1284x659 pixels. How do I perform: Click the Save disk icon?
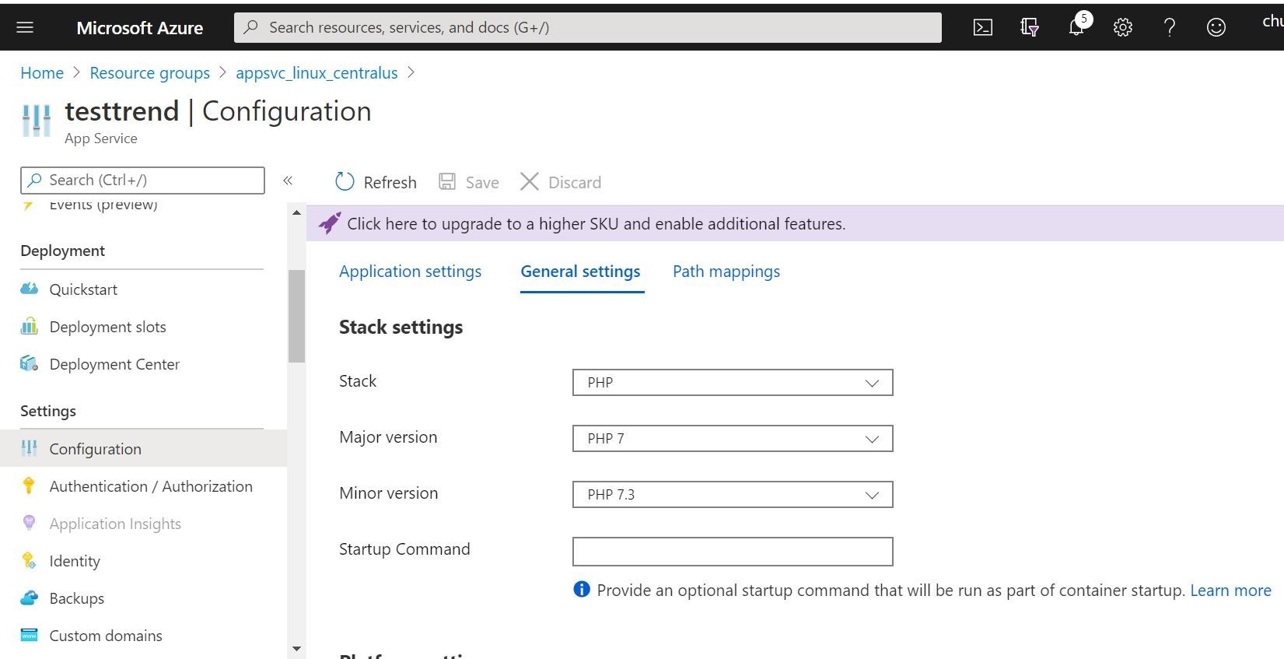[447, 182]
